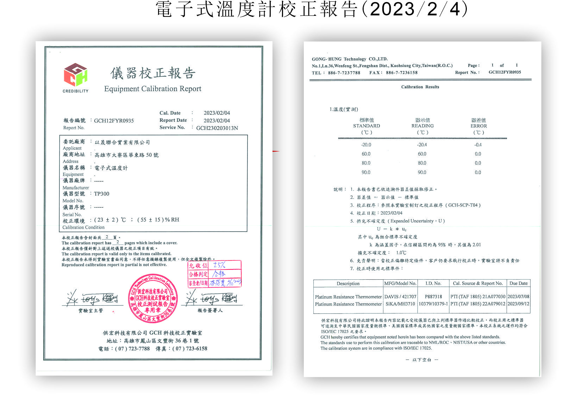Click the Cal. Date value 2023/02/04

coord(217,113)
